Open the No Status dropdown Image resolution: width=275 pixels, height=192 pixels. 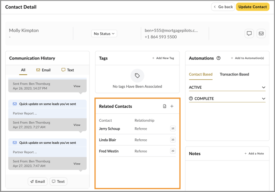[104, 34]
